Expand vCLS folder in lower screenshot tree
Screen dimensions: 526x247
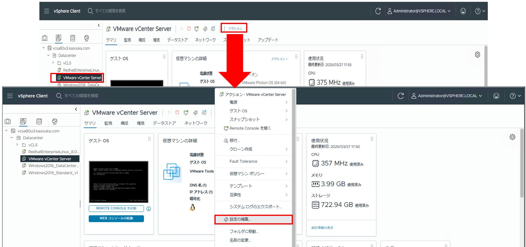tap(17, 145)
